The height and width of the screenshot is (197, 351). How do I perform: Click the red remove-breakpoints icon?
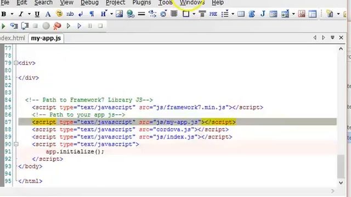click(57, 26)
